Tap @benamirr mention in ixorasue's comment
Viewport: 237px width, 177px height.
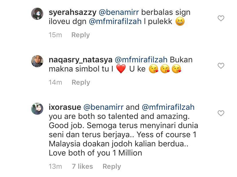coord(103,107)
